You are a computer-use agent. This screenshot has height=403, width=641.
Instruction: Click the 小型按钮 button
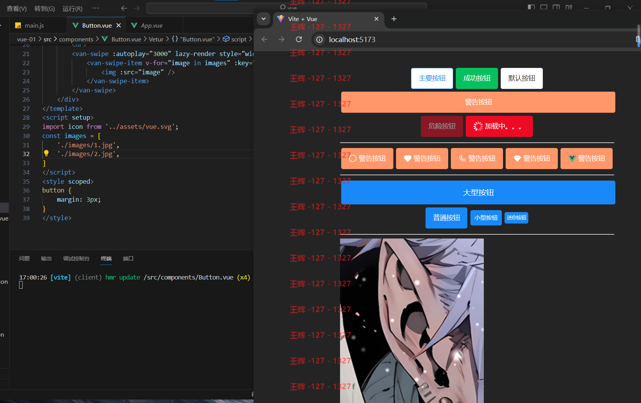click(x=486, y=218)
